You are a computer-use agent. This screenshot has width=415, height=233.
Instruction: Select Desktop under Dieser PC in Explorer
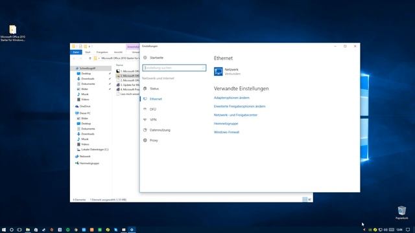(86, 124)
